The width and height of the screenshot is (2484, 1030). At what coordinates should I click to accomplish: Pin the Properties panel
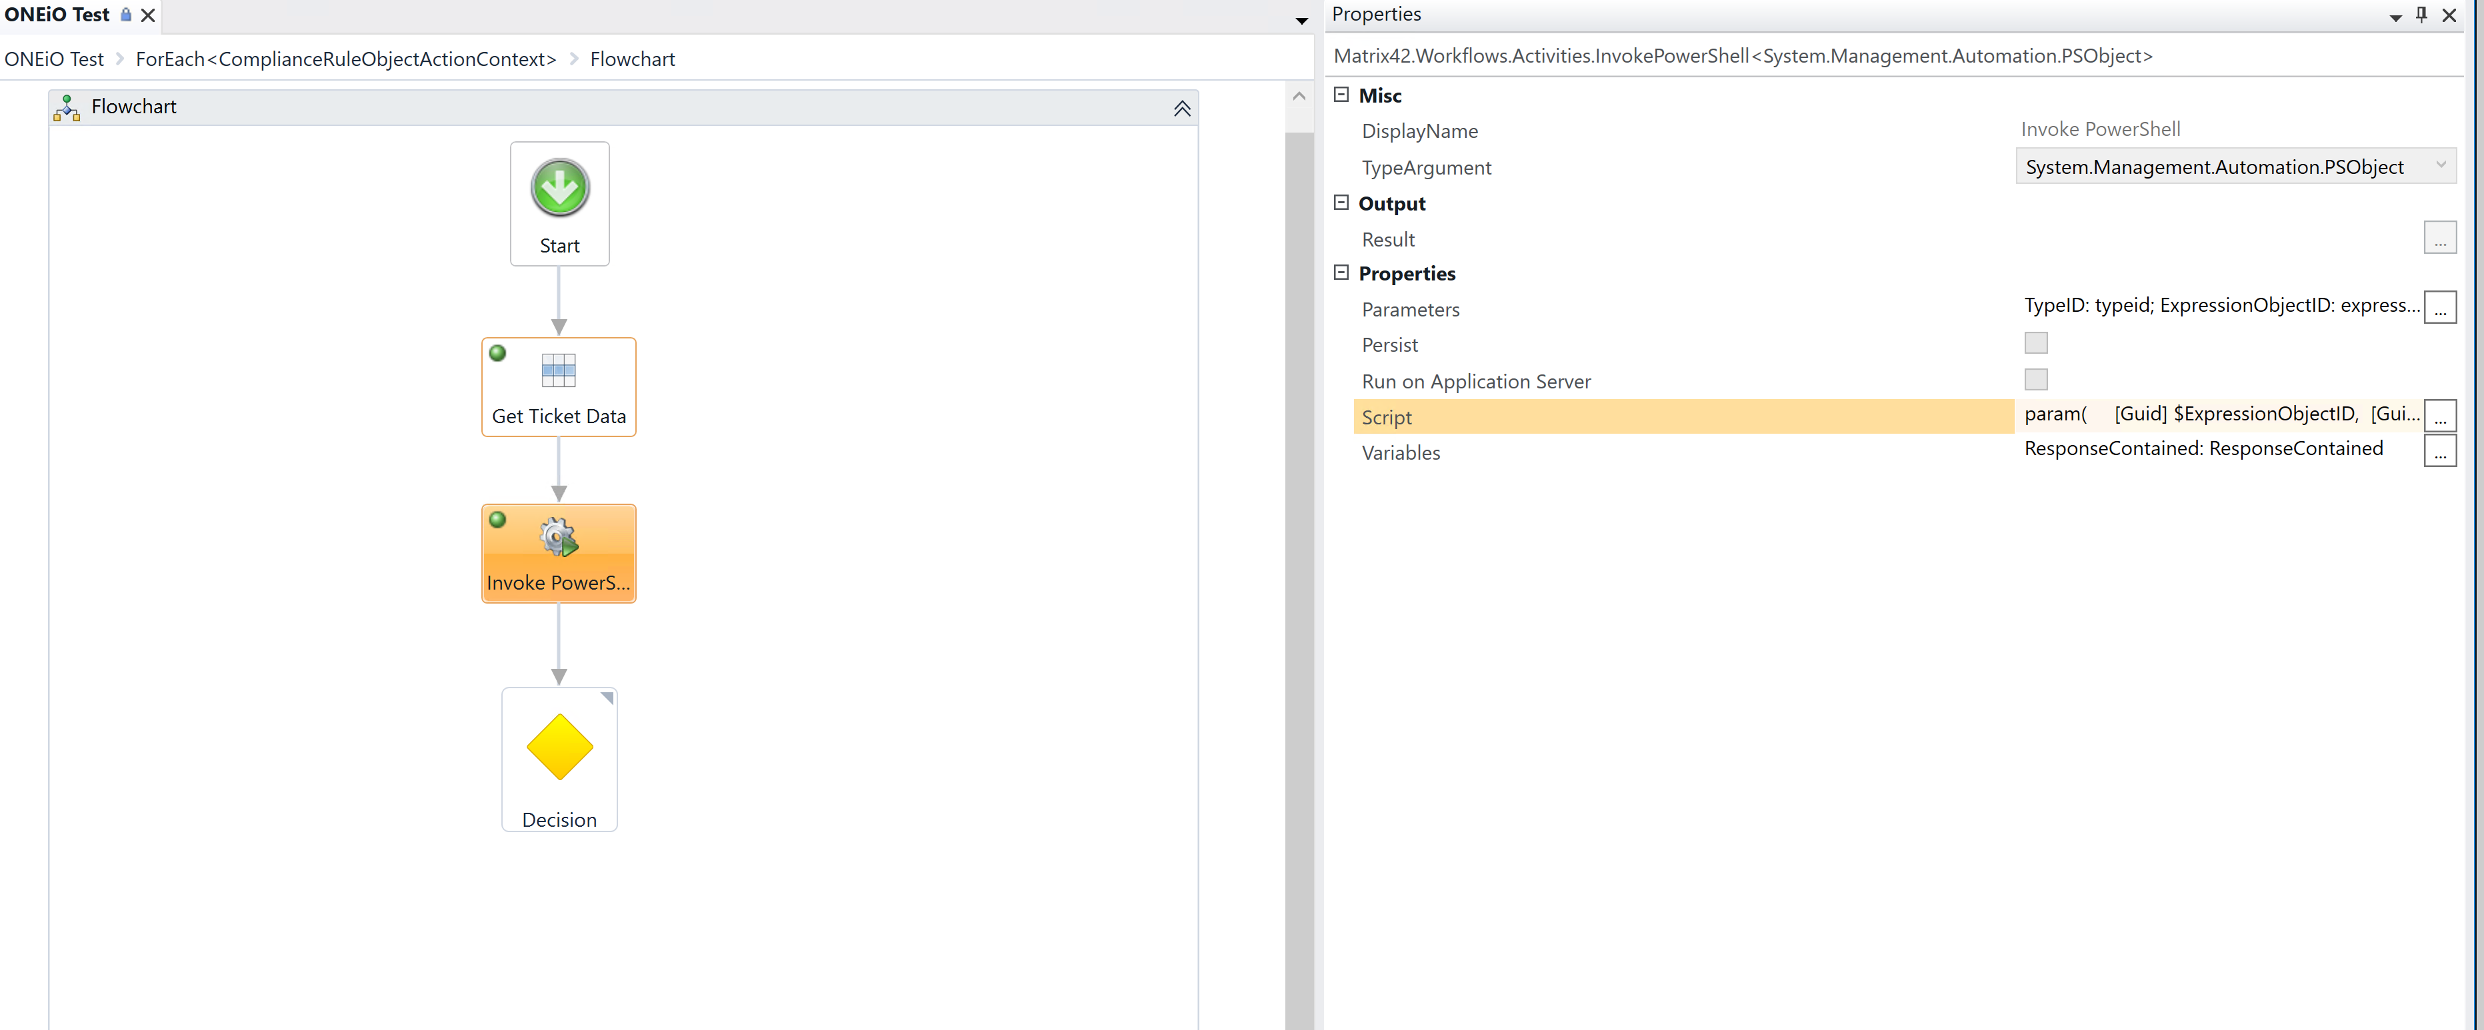tap(2421, 15)
